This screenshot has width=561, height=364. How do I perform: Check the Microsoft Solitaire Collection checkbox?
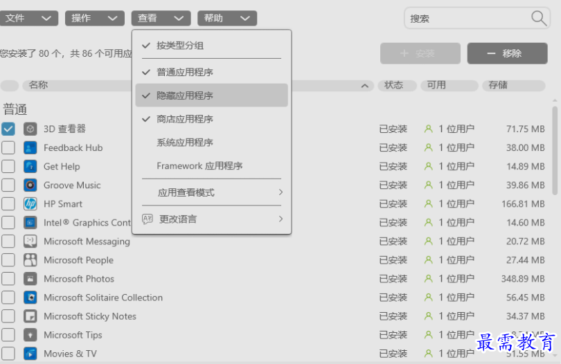[8, 298]
